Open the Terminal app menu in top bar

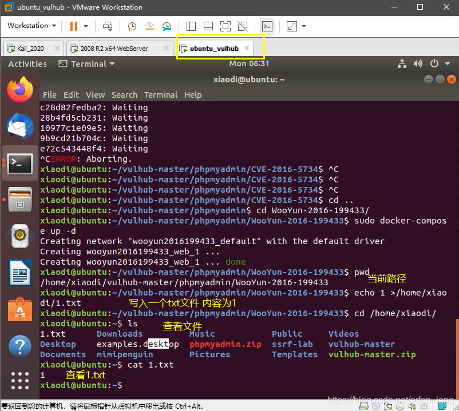(86, 63)
